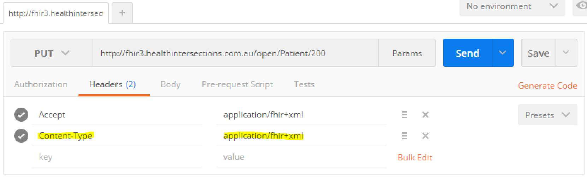Image resolution: width=587 pixels, height=178 pixels.
Task: Go to the Pre-request Script tab
Action: [237, 84]
